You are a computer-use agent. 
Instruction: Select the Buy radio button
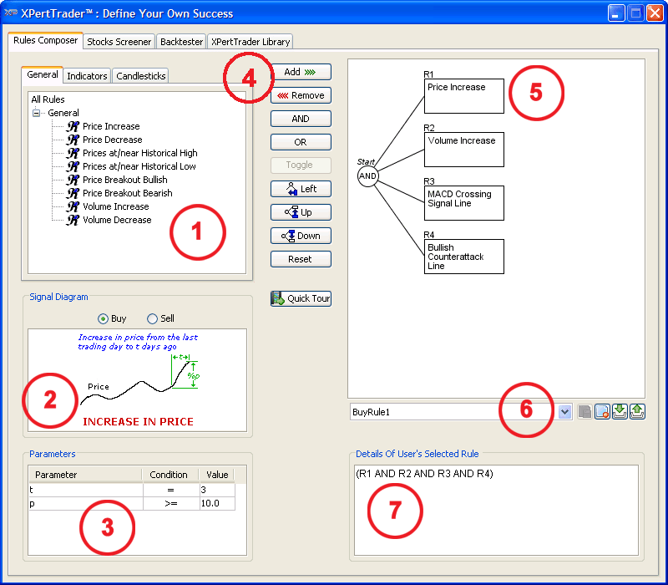pyautogui.click(x=104, y=318)
